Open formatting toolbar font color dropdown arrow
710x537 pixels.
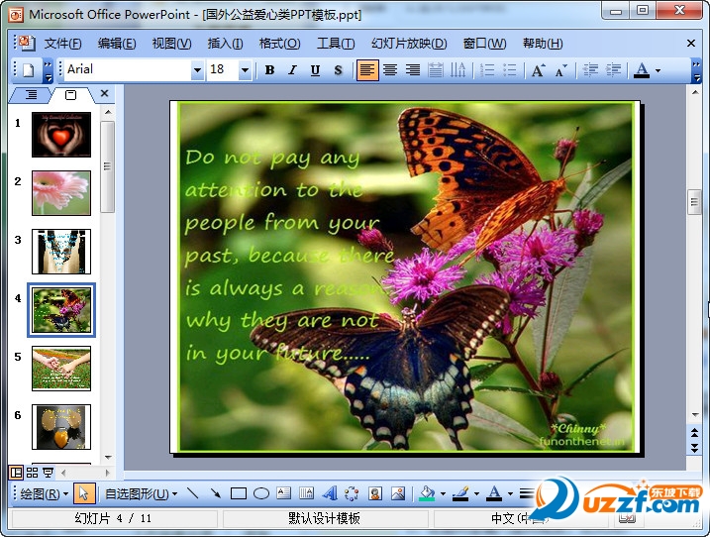(x=658, y=70)
